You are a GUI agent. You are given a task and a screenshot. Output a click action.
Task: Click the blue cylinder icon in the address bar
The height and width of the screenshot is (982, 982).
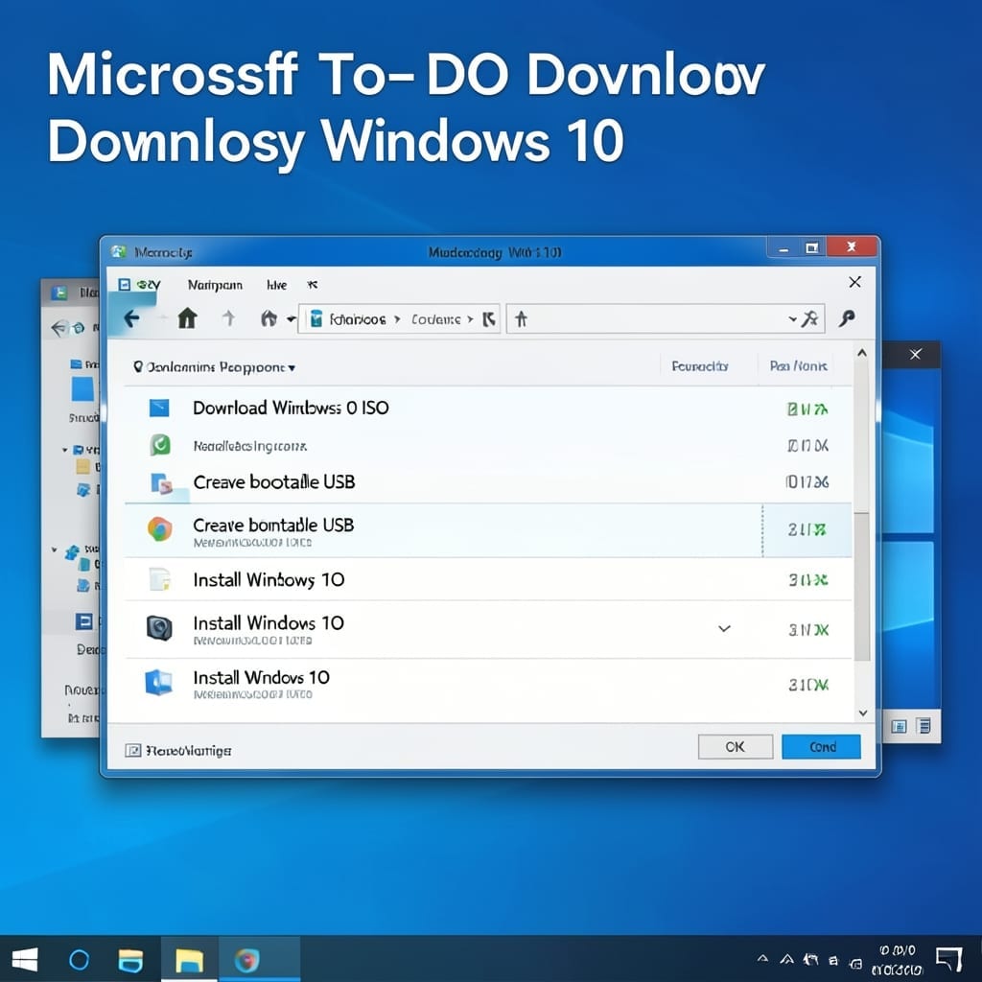pyautogui.click(x=316, y=318)
